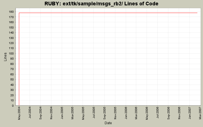Select the '50' y-axis tick label
The width and height of the screenshot is (203, 127).
click(x=12, y=79)
